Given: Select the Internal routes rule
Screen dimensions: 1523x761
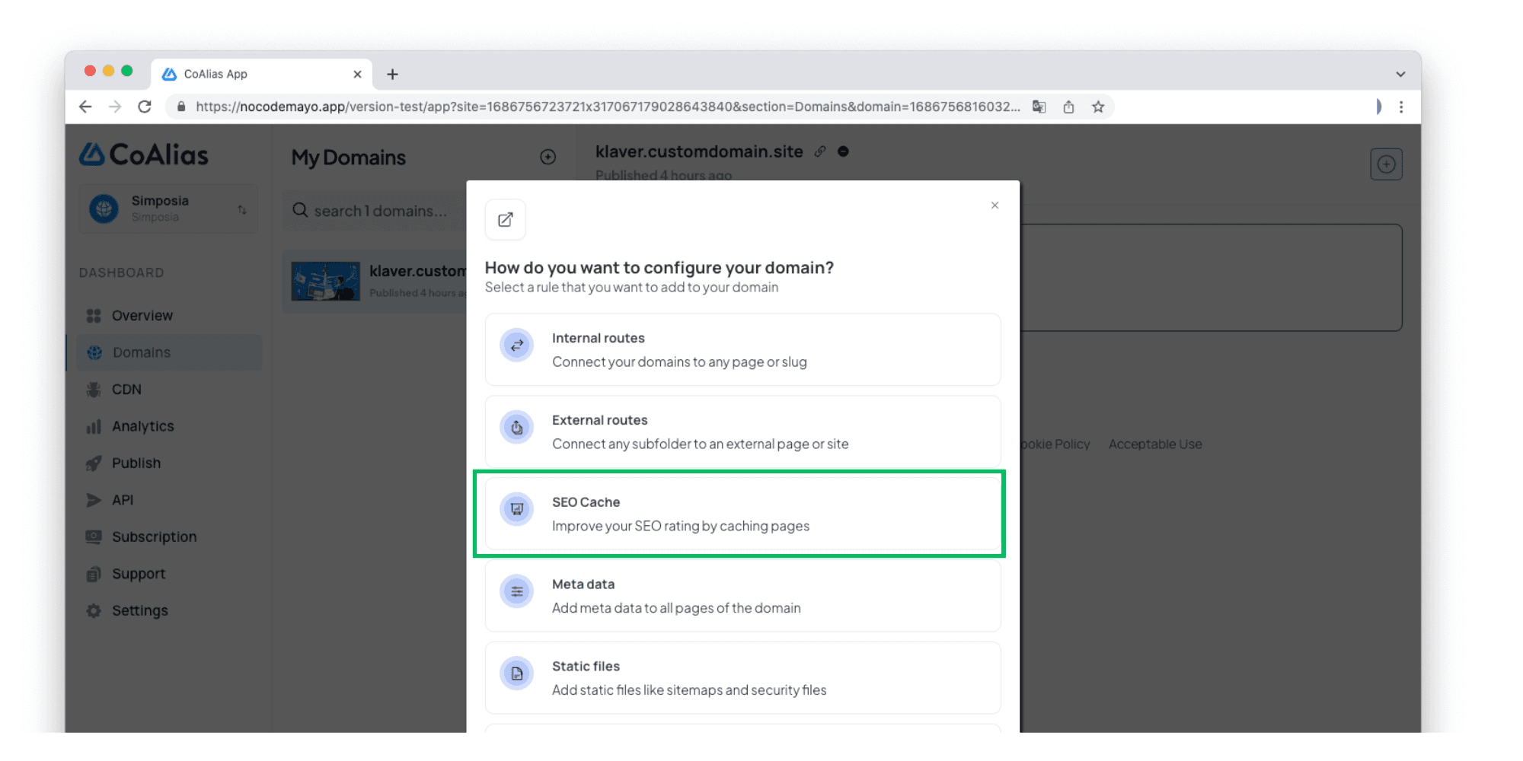Looking at the screenshot, I should (742, 350).
